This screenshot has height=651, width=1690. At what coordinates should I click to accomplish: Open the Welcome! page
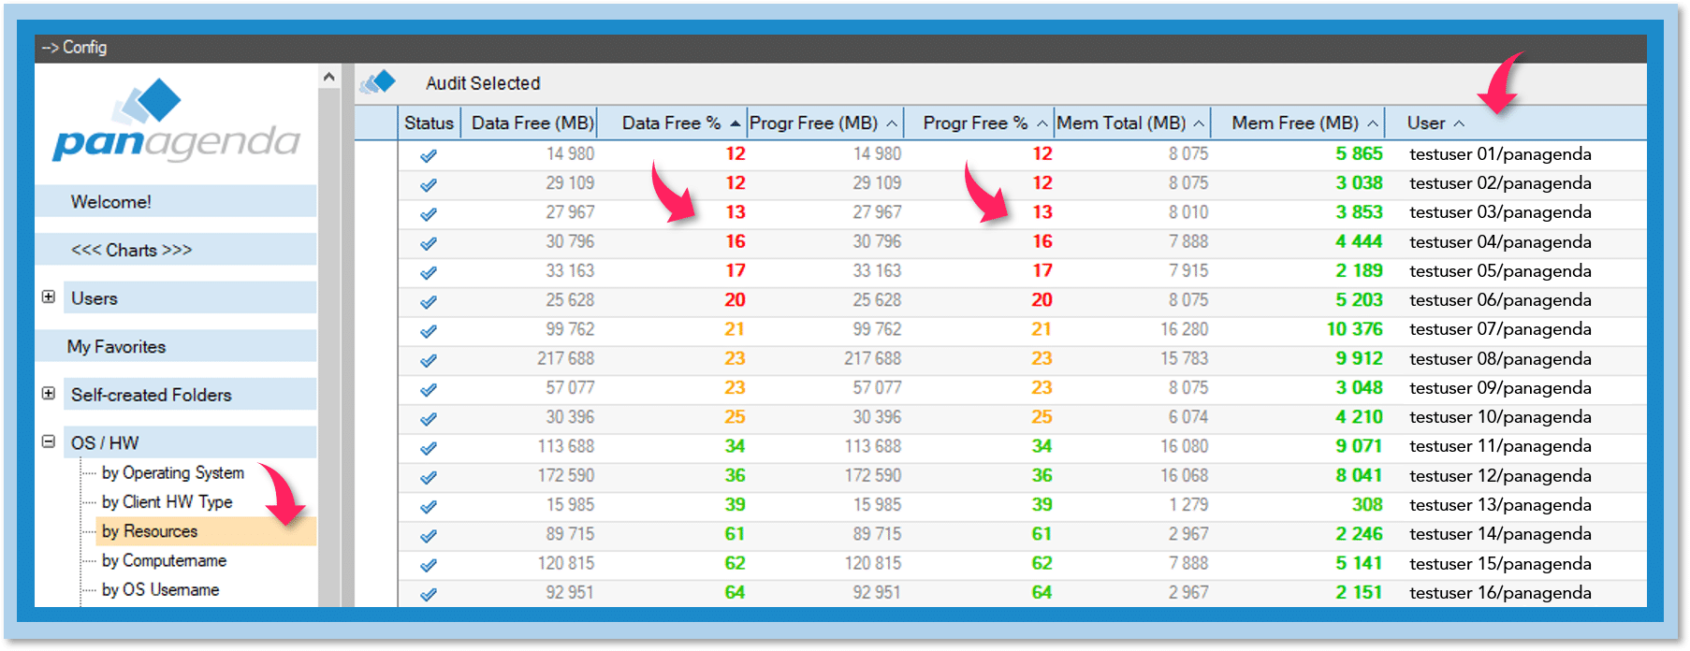110,202
